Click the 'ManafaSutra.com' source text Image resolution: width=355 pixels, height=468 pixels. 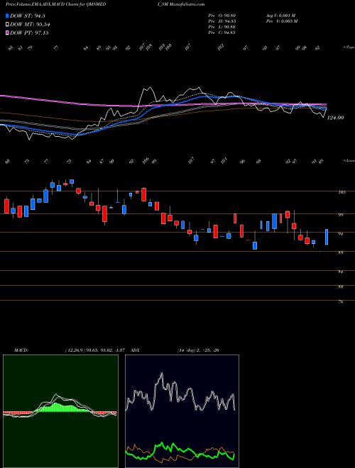pyautogui.click(x=188, y=4)
